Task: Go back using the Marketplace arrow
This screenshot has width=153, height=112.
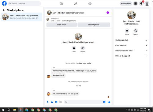Action: click(4, 10)
